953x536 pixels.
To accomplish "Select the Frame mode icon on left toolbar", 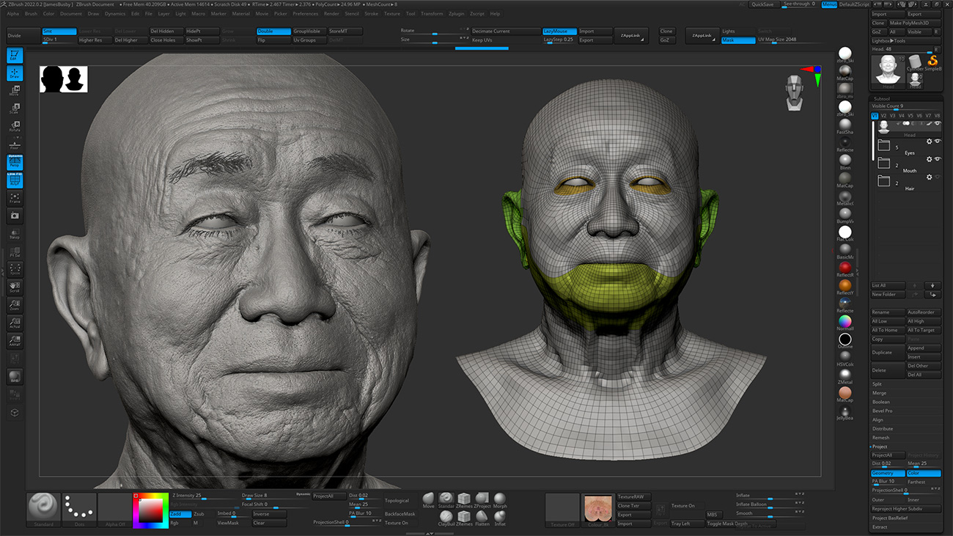I will click(x=15, y=199).
